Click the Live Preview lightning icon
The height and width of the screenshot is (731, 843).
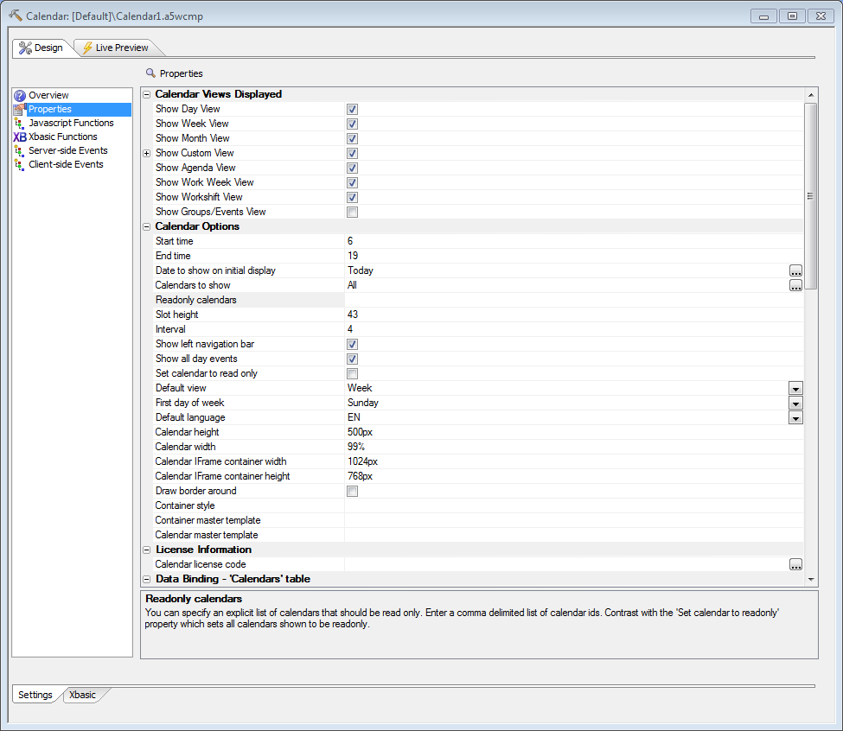[x=87, y=48]
